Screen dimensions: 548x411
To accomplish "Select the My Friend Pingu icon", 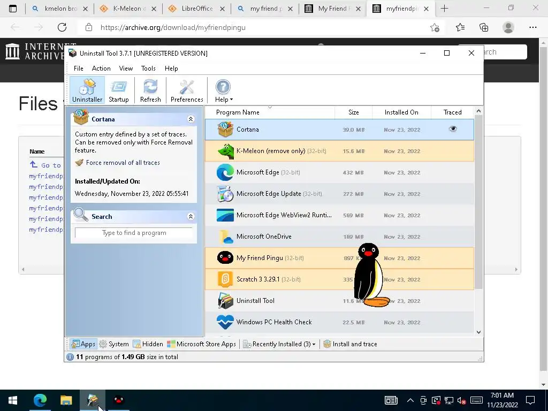I will point(225,258).
